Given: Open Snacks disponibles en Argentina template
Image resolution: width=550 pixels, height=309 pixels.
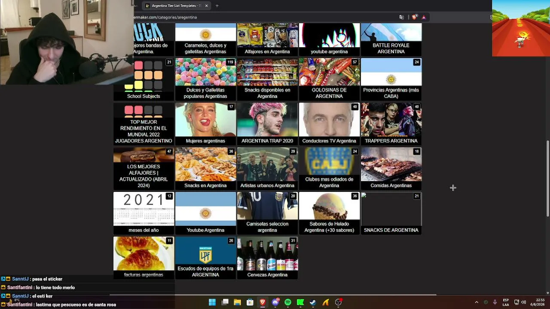Looking at the screenshot, I should click(x=267, y=79).
